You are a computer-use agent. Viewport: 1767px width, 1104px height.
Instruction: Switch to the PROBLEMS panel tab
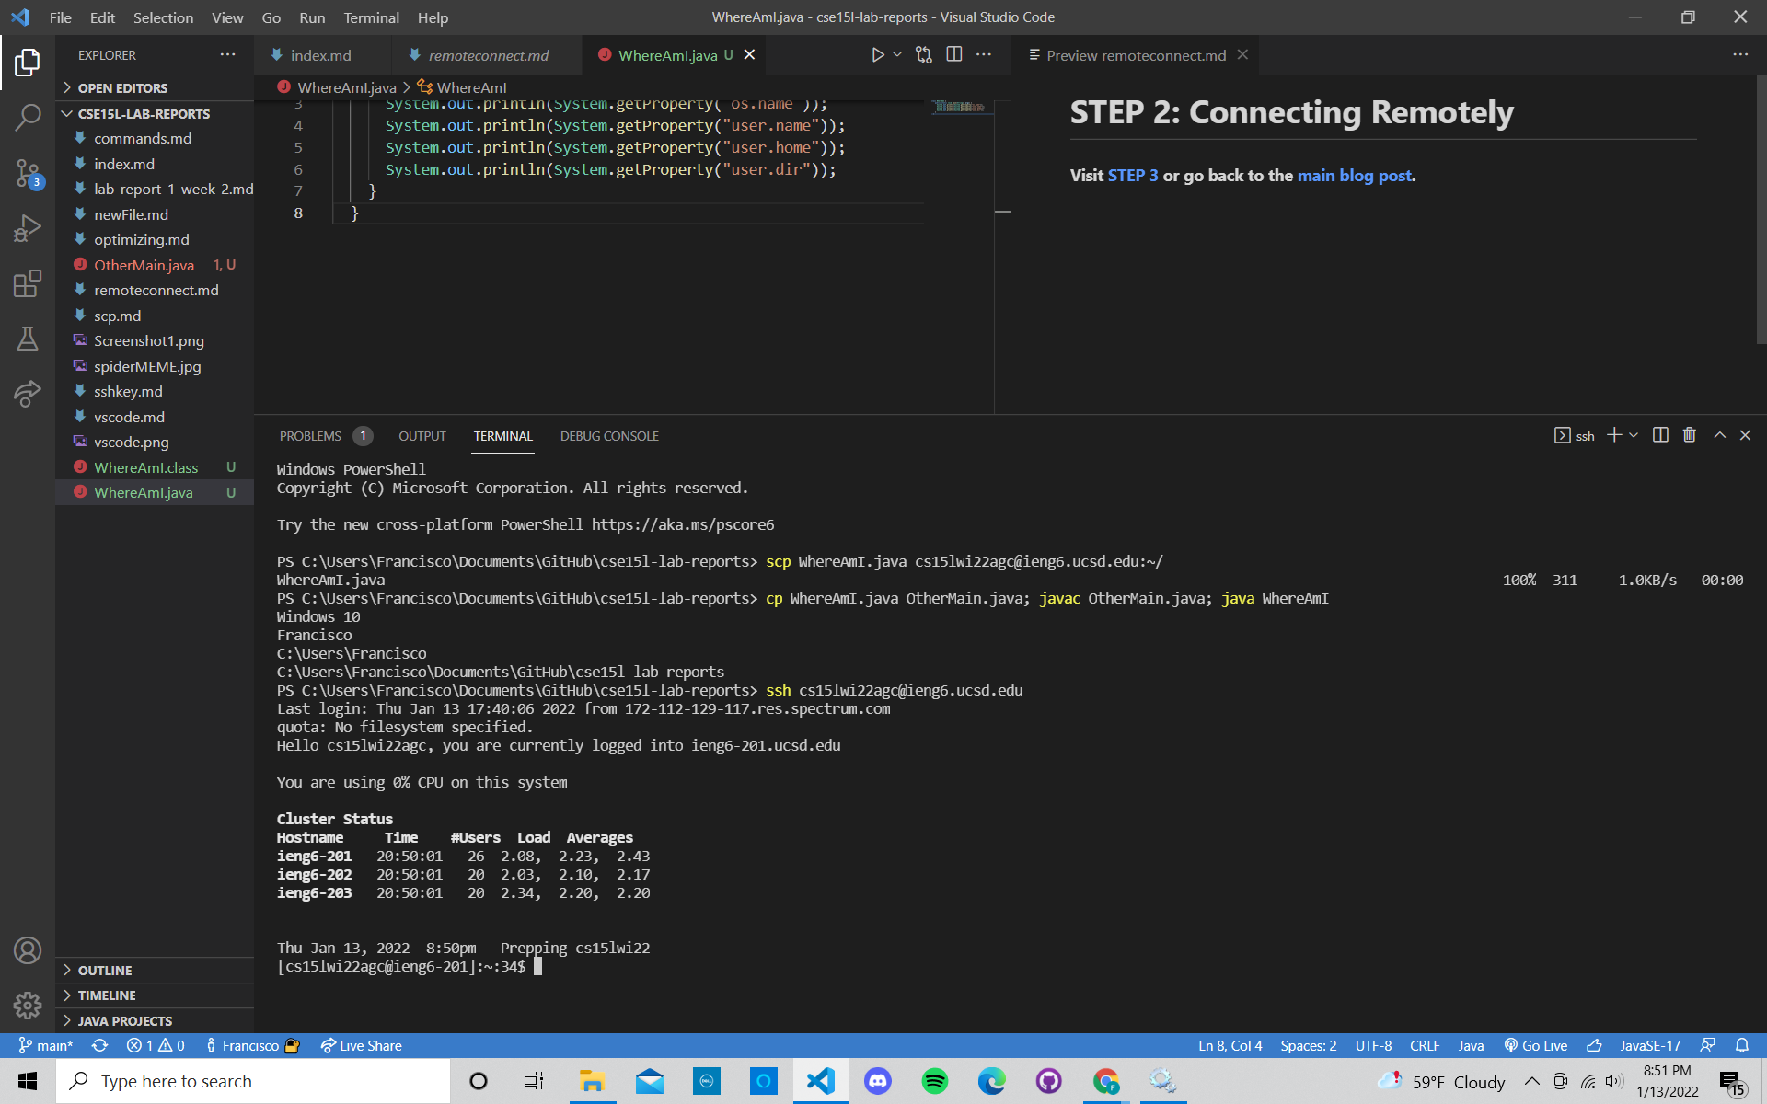(325, 436)
